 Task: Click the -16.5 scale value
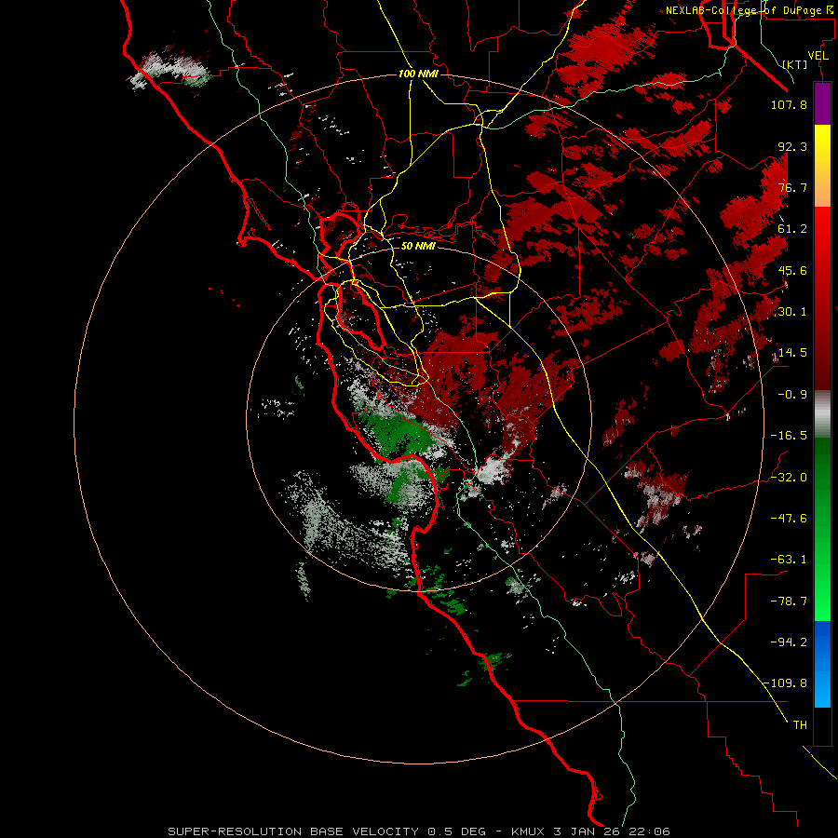[789, 436]
